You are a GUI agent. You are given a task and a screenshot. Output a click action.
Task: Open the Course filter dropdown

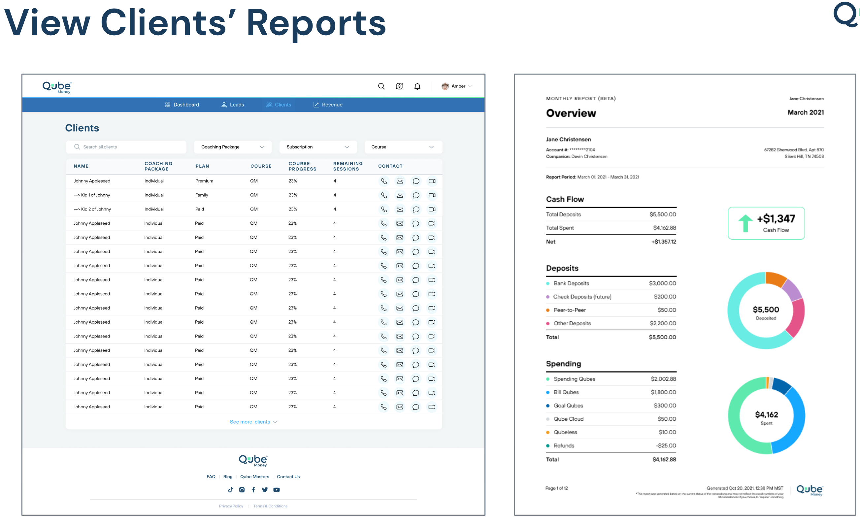coord(404,147)
